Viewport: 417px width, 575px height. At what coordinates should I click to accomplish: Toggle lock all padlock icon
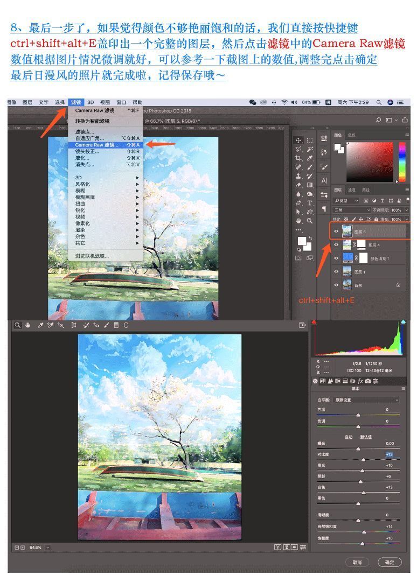376,219
